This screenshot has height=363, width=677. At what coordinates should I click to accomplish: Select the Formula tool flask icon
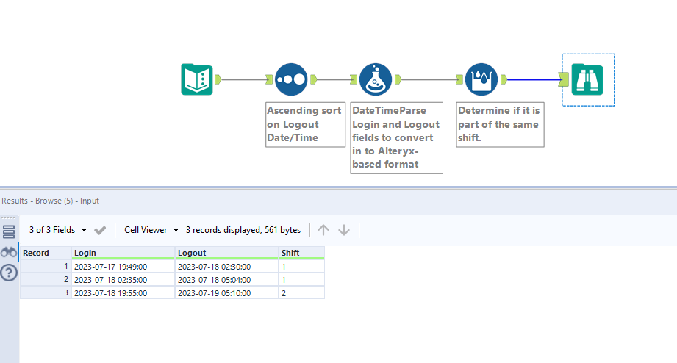tap(375, 79)
